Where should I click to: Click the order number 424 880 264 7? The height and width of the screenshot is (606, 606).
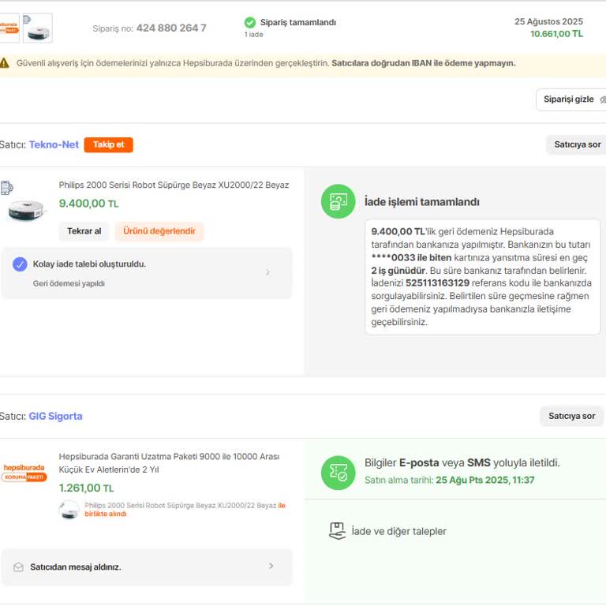point(171,28)
